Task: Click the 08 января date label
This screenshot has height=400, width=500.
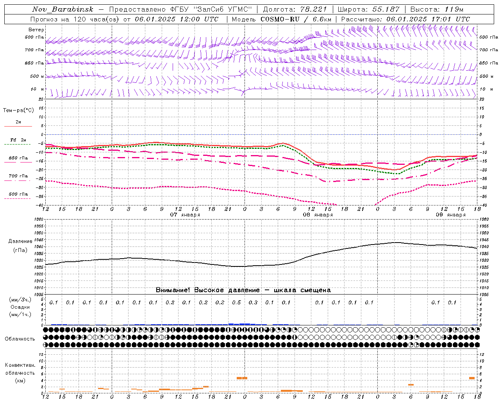Action: point(318,215)
